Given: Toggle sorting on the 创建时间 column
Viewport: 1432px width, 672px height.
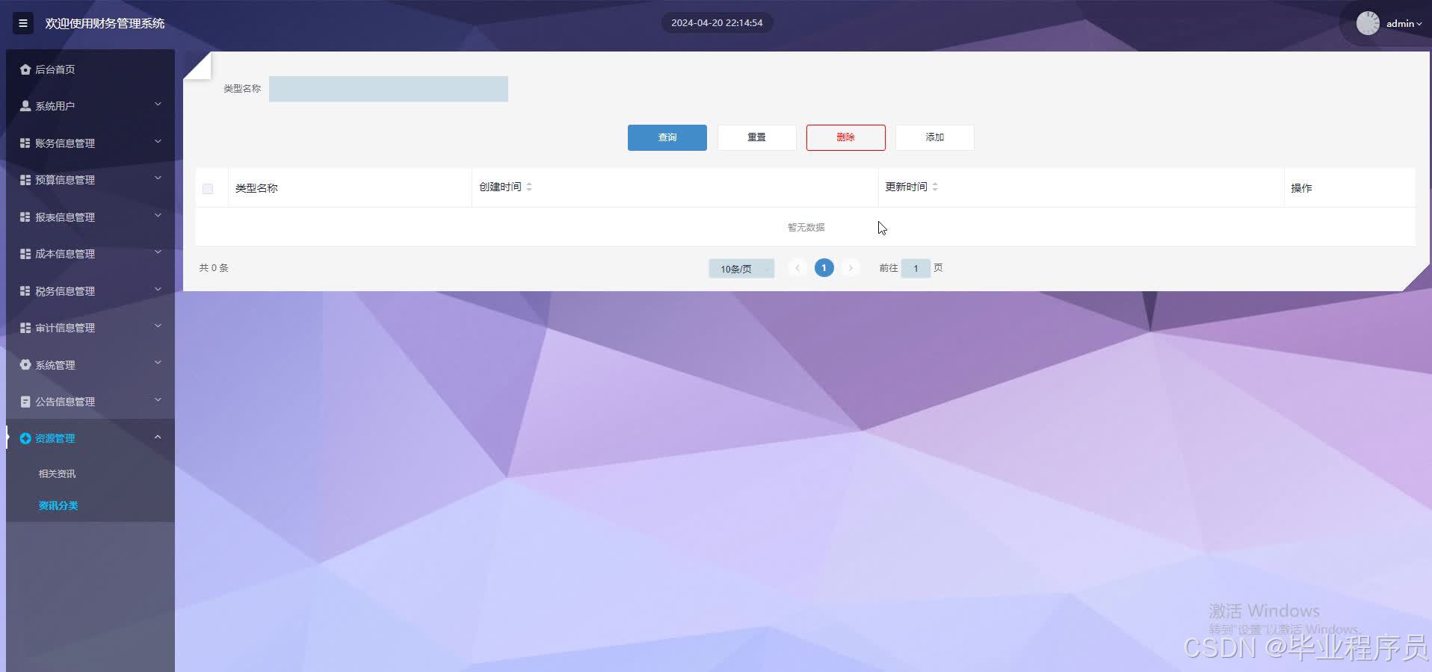Looking at the screenshot, I should coord(529,187).
